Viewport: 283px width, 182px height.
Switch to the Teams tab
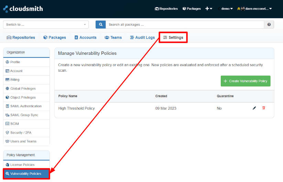pyautogui.click(x=113, y=38)
